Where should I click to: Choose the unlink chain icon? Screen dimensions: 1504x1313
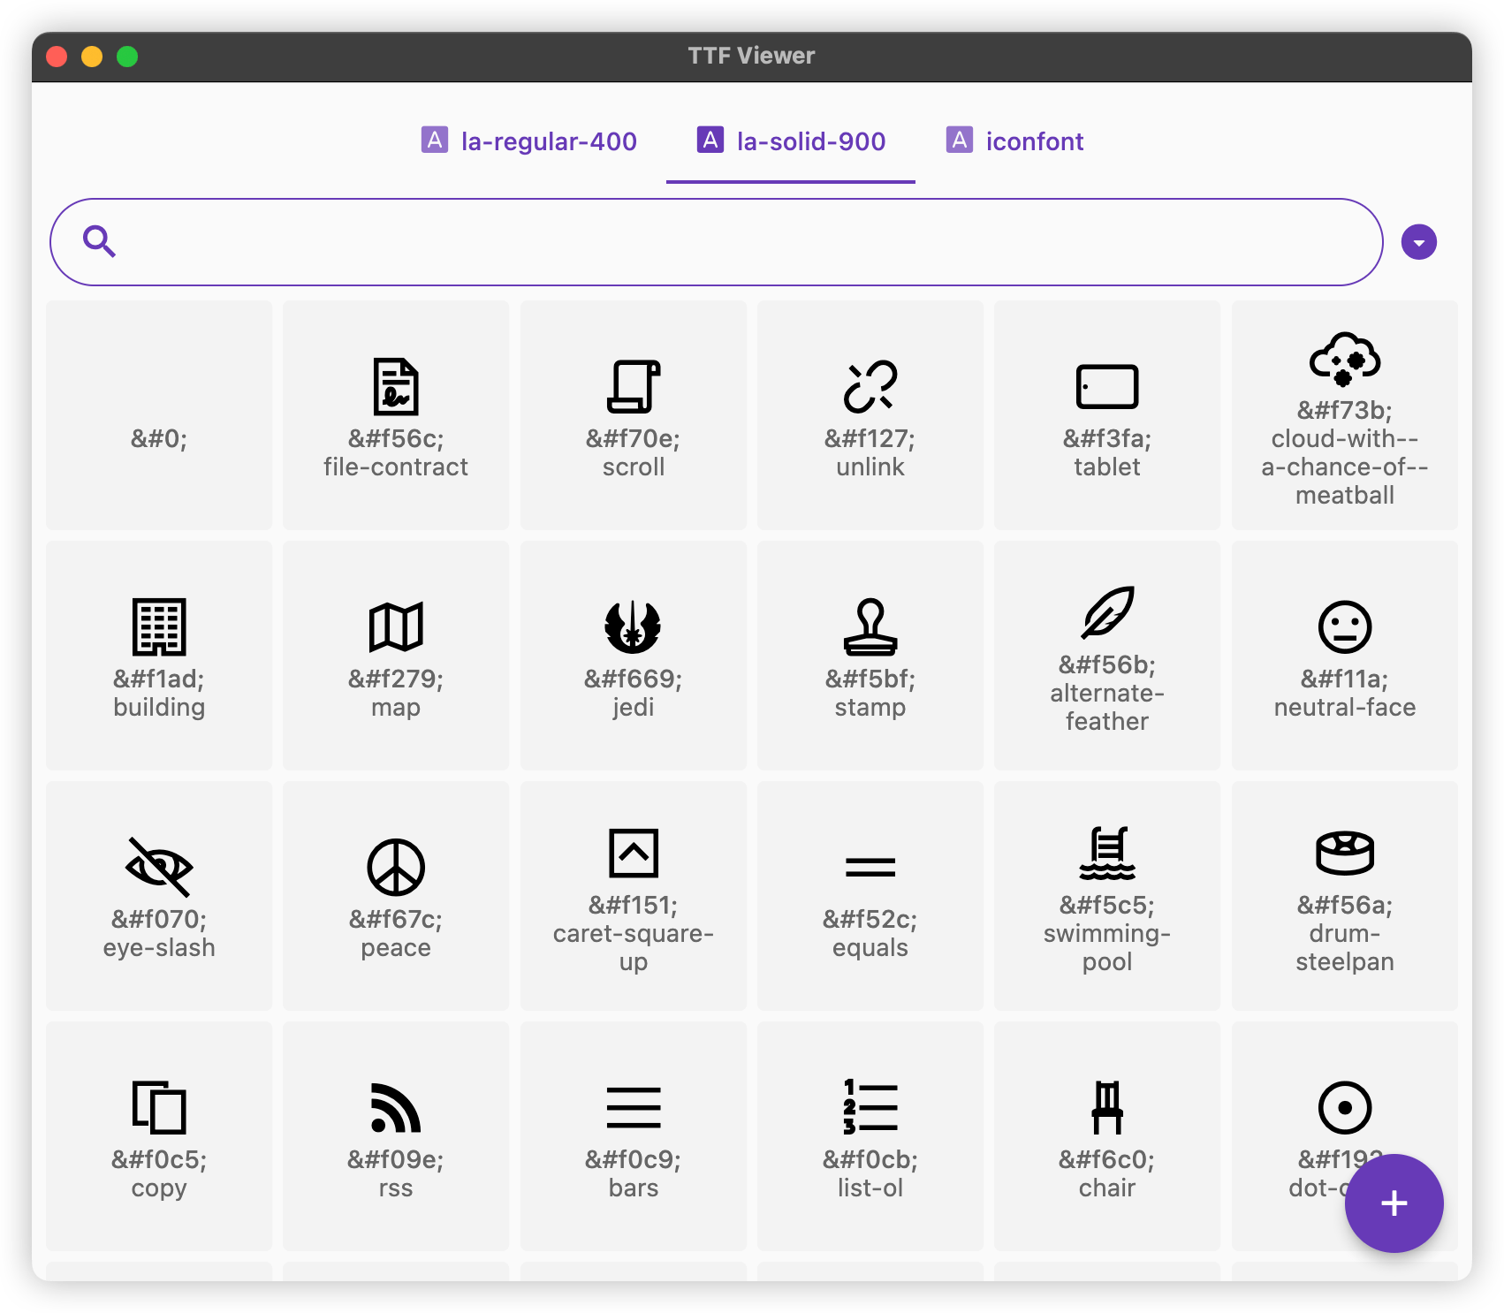(870, 386)
